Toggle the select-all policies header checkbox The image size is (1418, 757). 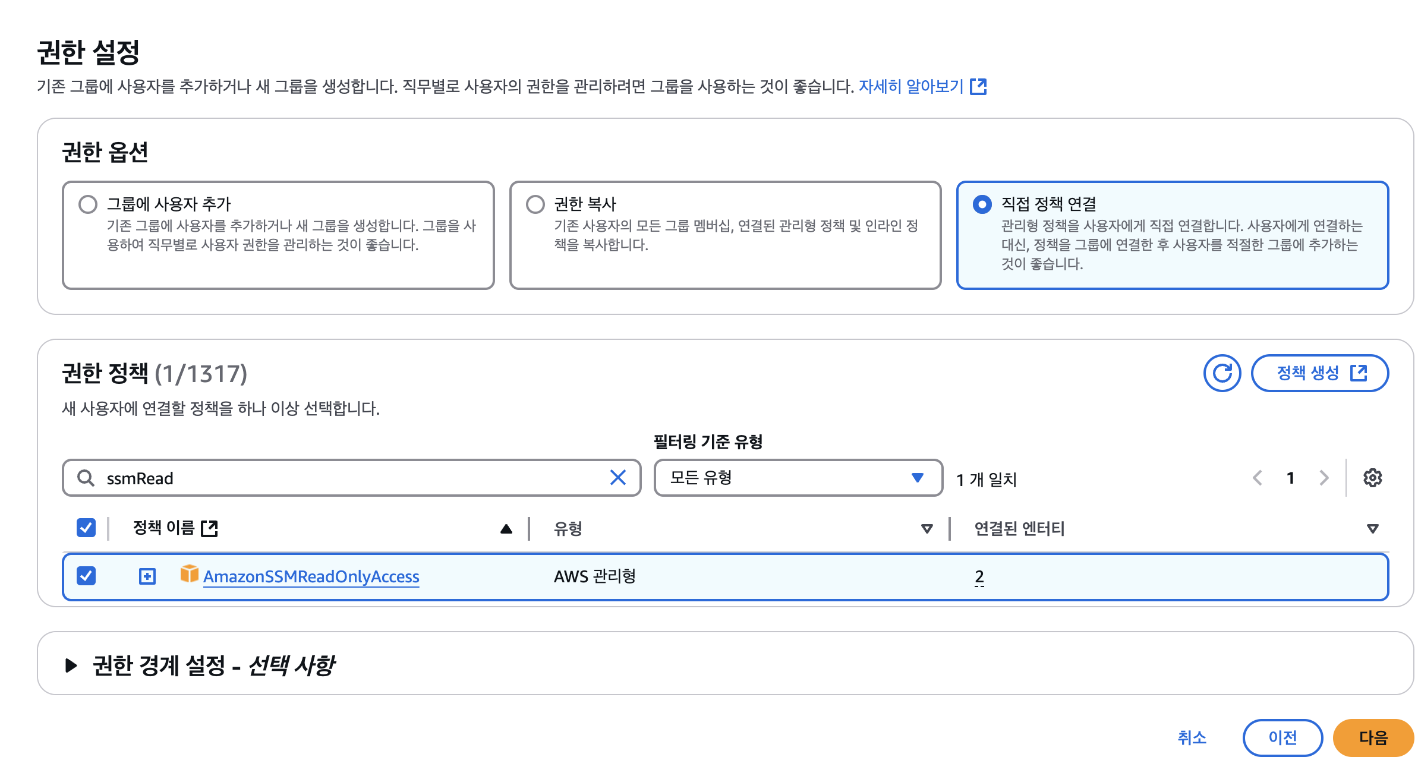click(x=86, y=528)
